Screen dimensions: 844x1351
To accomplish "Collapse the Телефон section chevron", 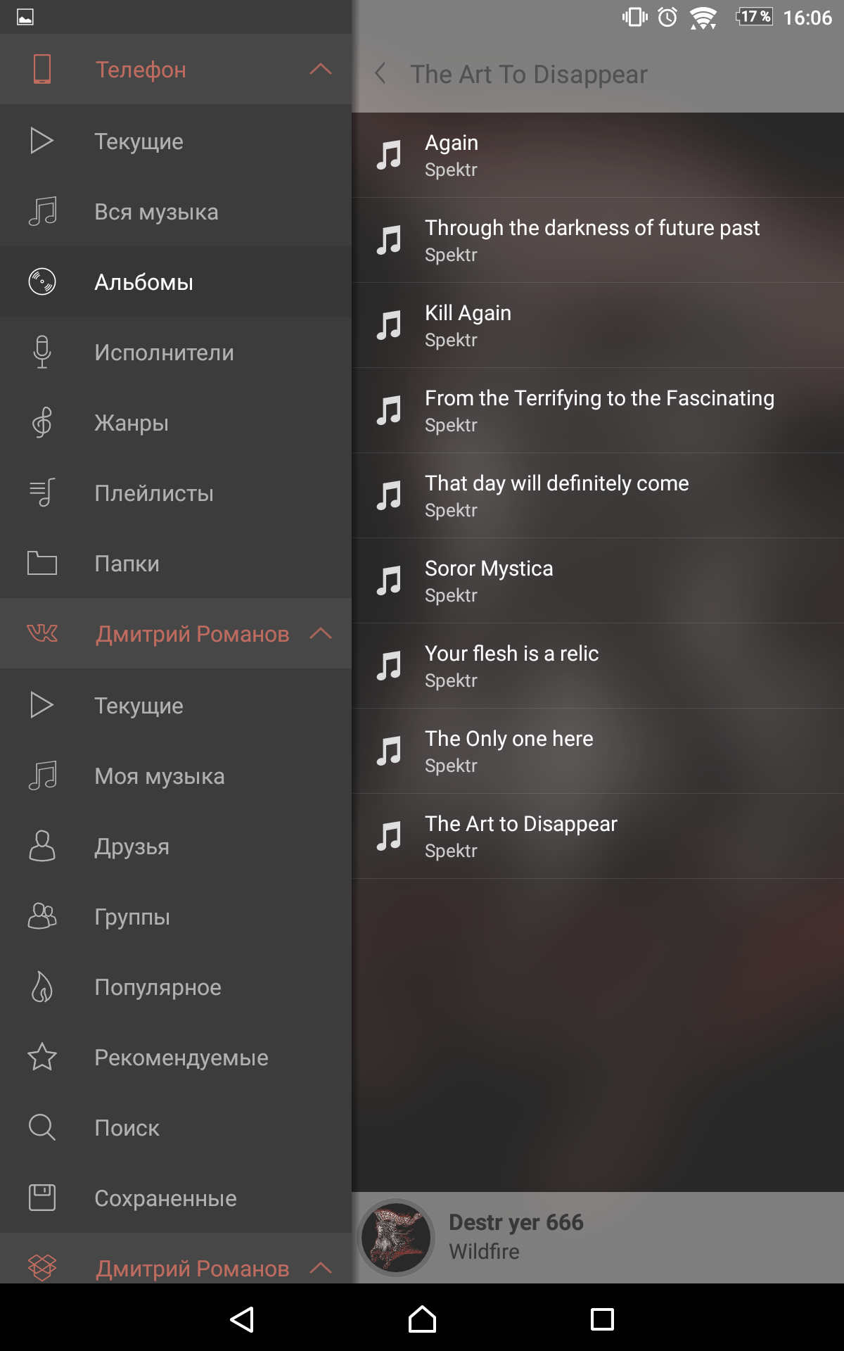I will (x=321, y=69).
